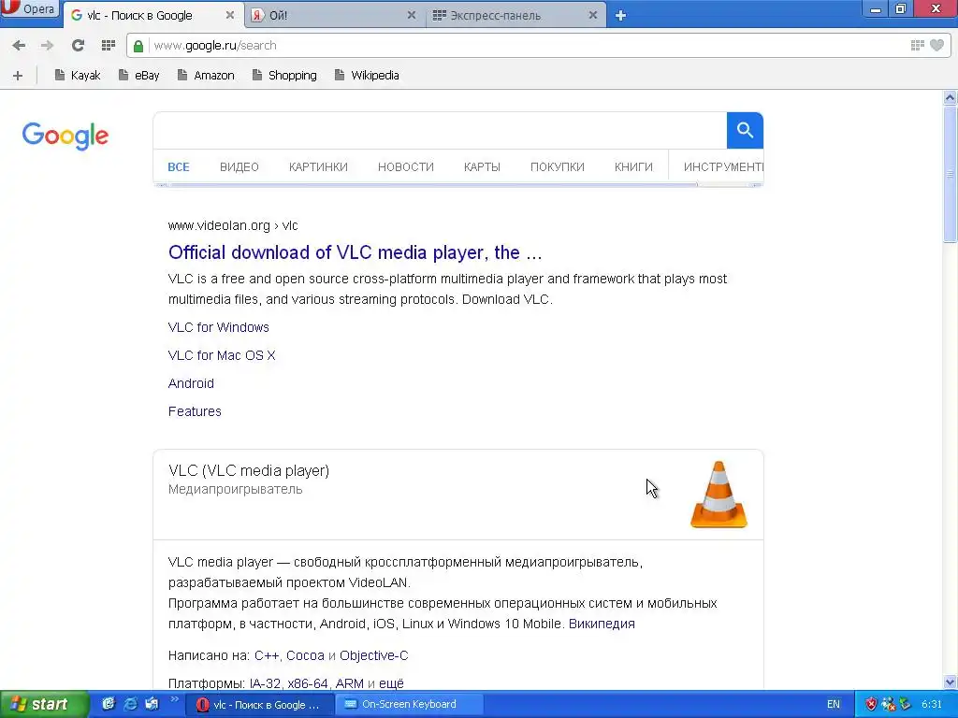Close the 'Ой!' tab
This screenshot has height=718, width=958.
point(412,15)
